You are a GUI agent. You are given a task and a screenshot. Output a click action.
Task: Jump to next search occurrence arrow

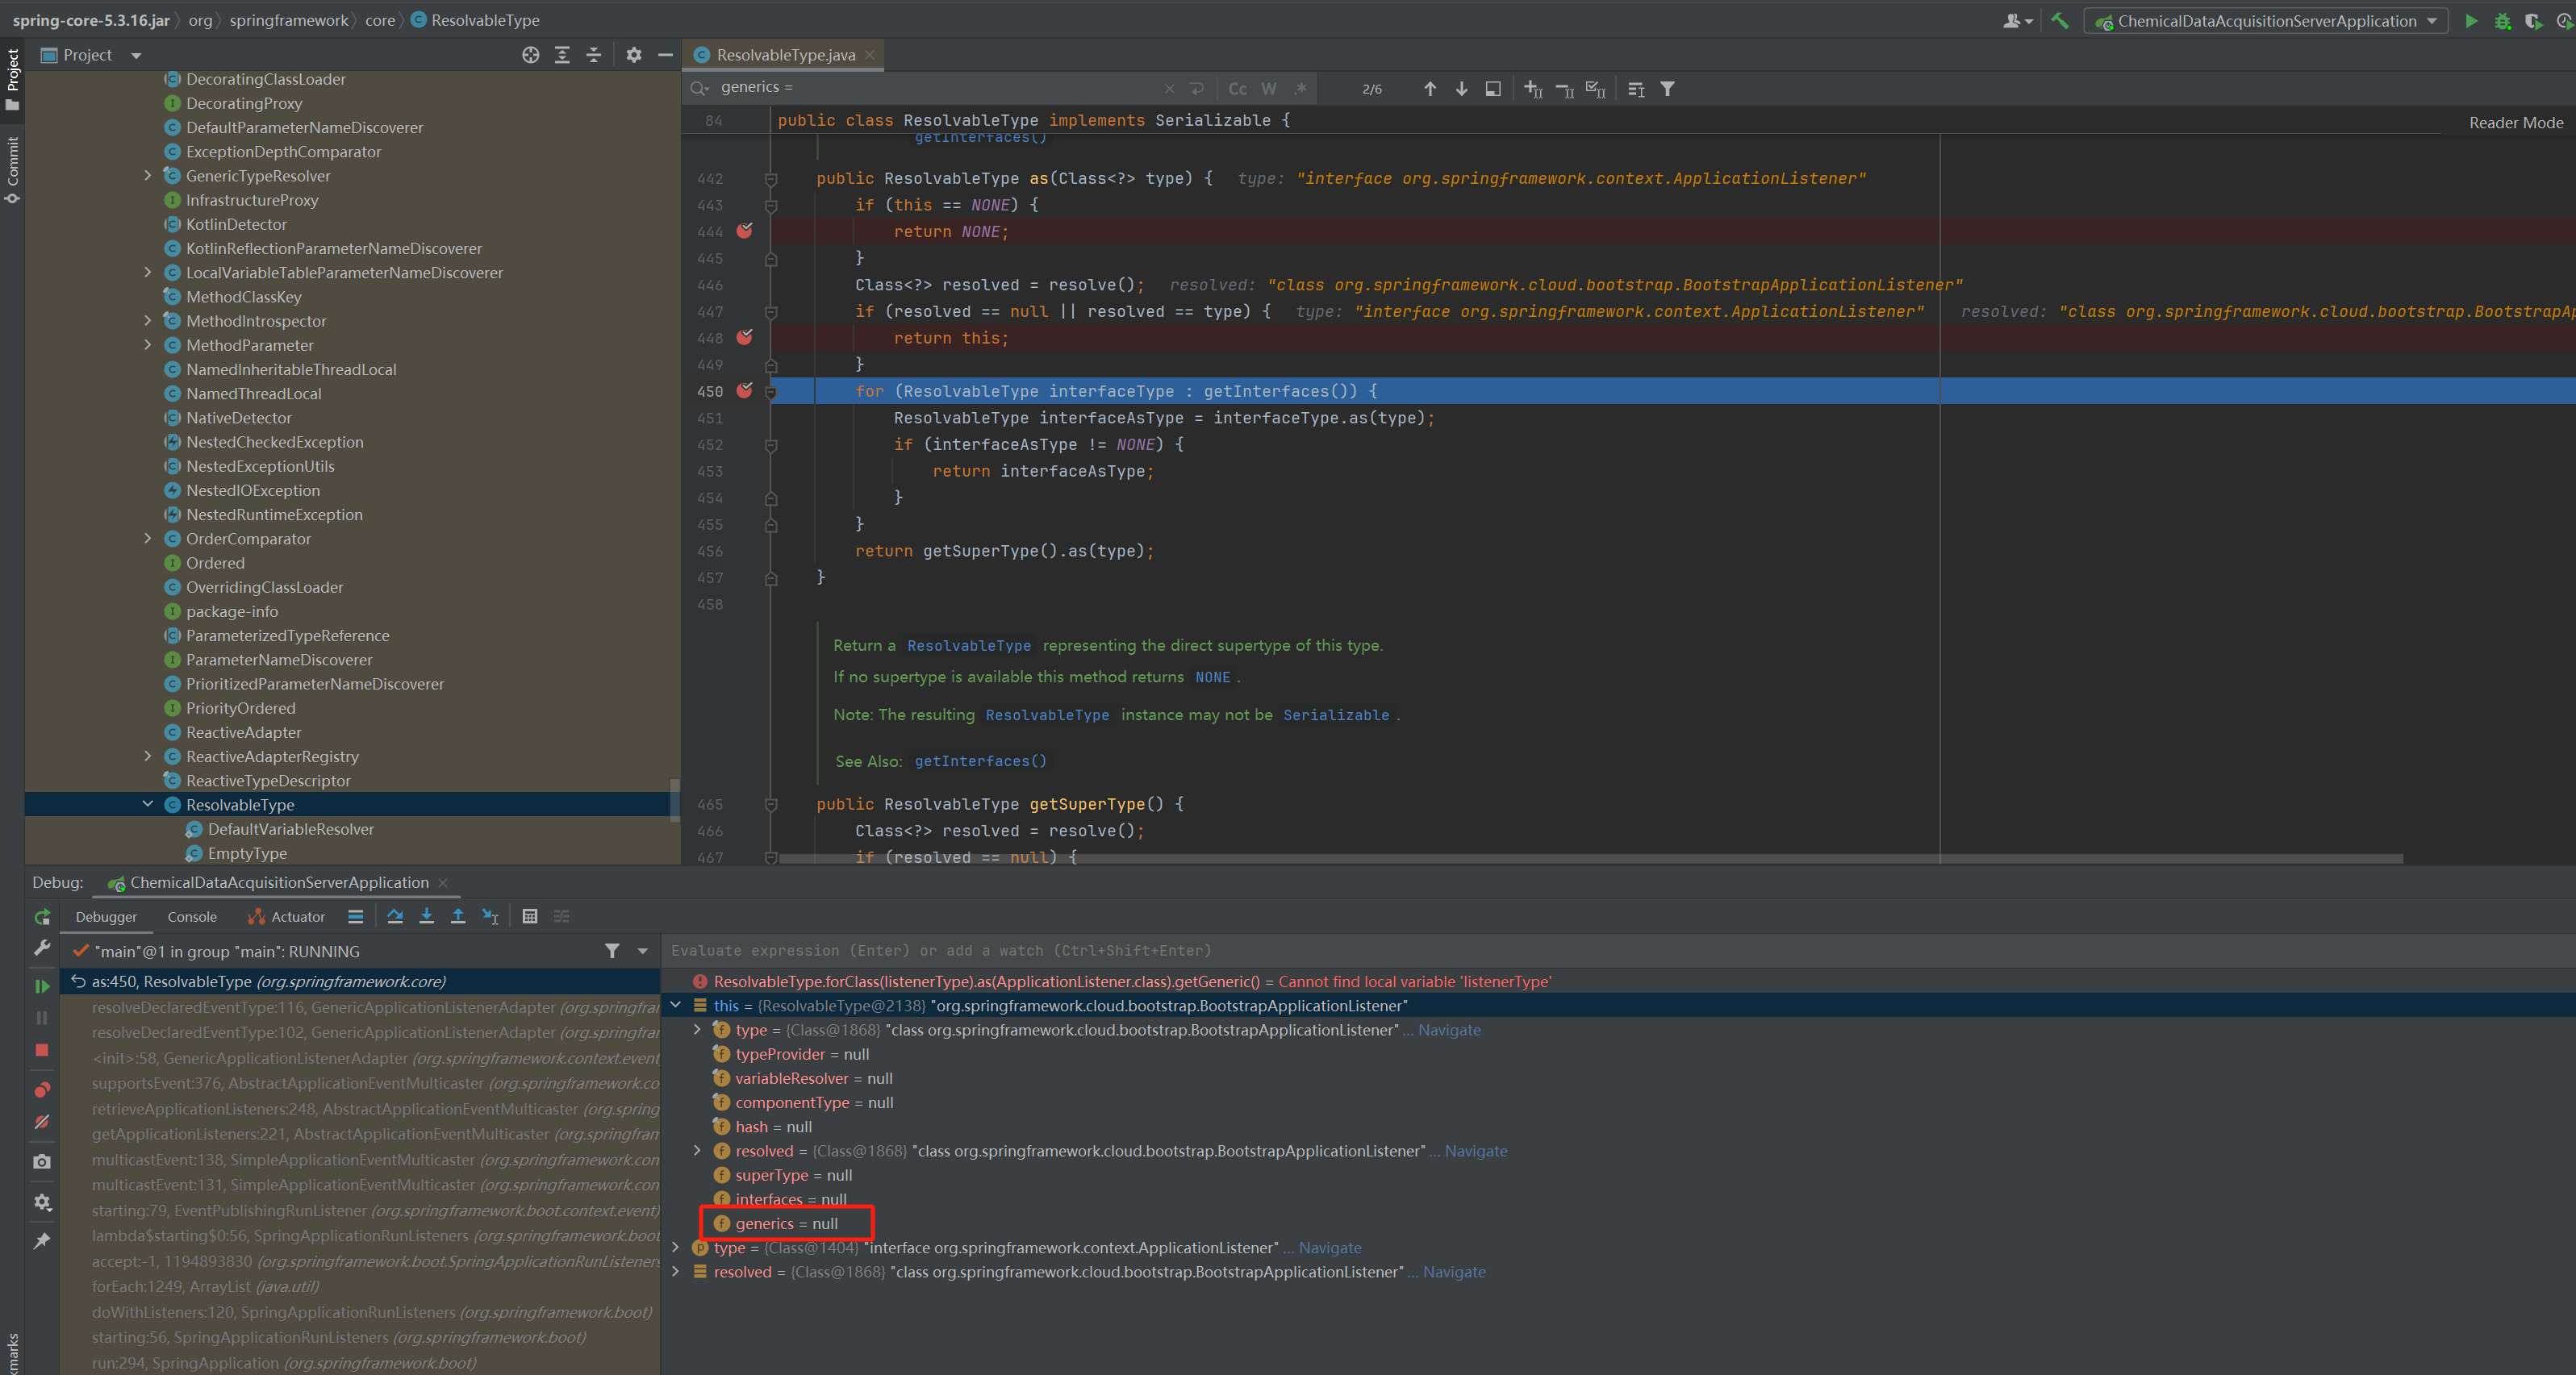click(1462, 89)
